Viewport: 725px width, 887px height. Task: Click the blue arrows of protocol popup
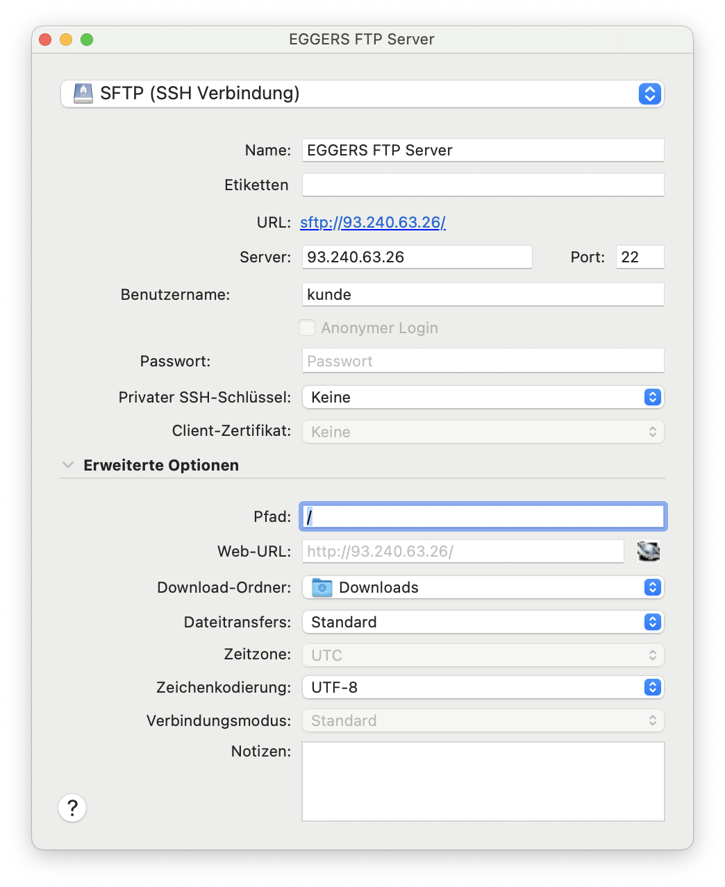coord(649,93)
